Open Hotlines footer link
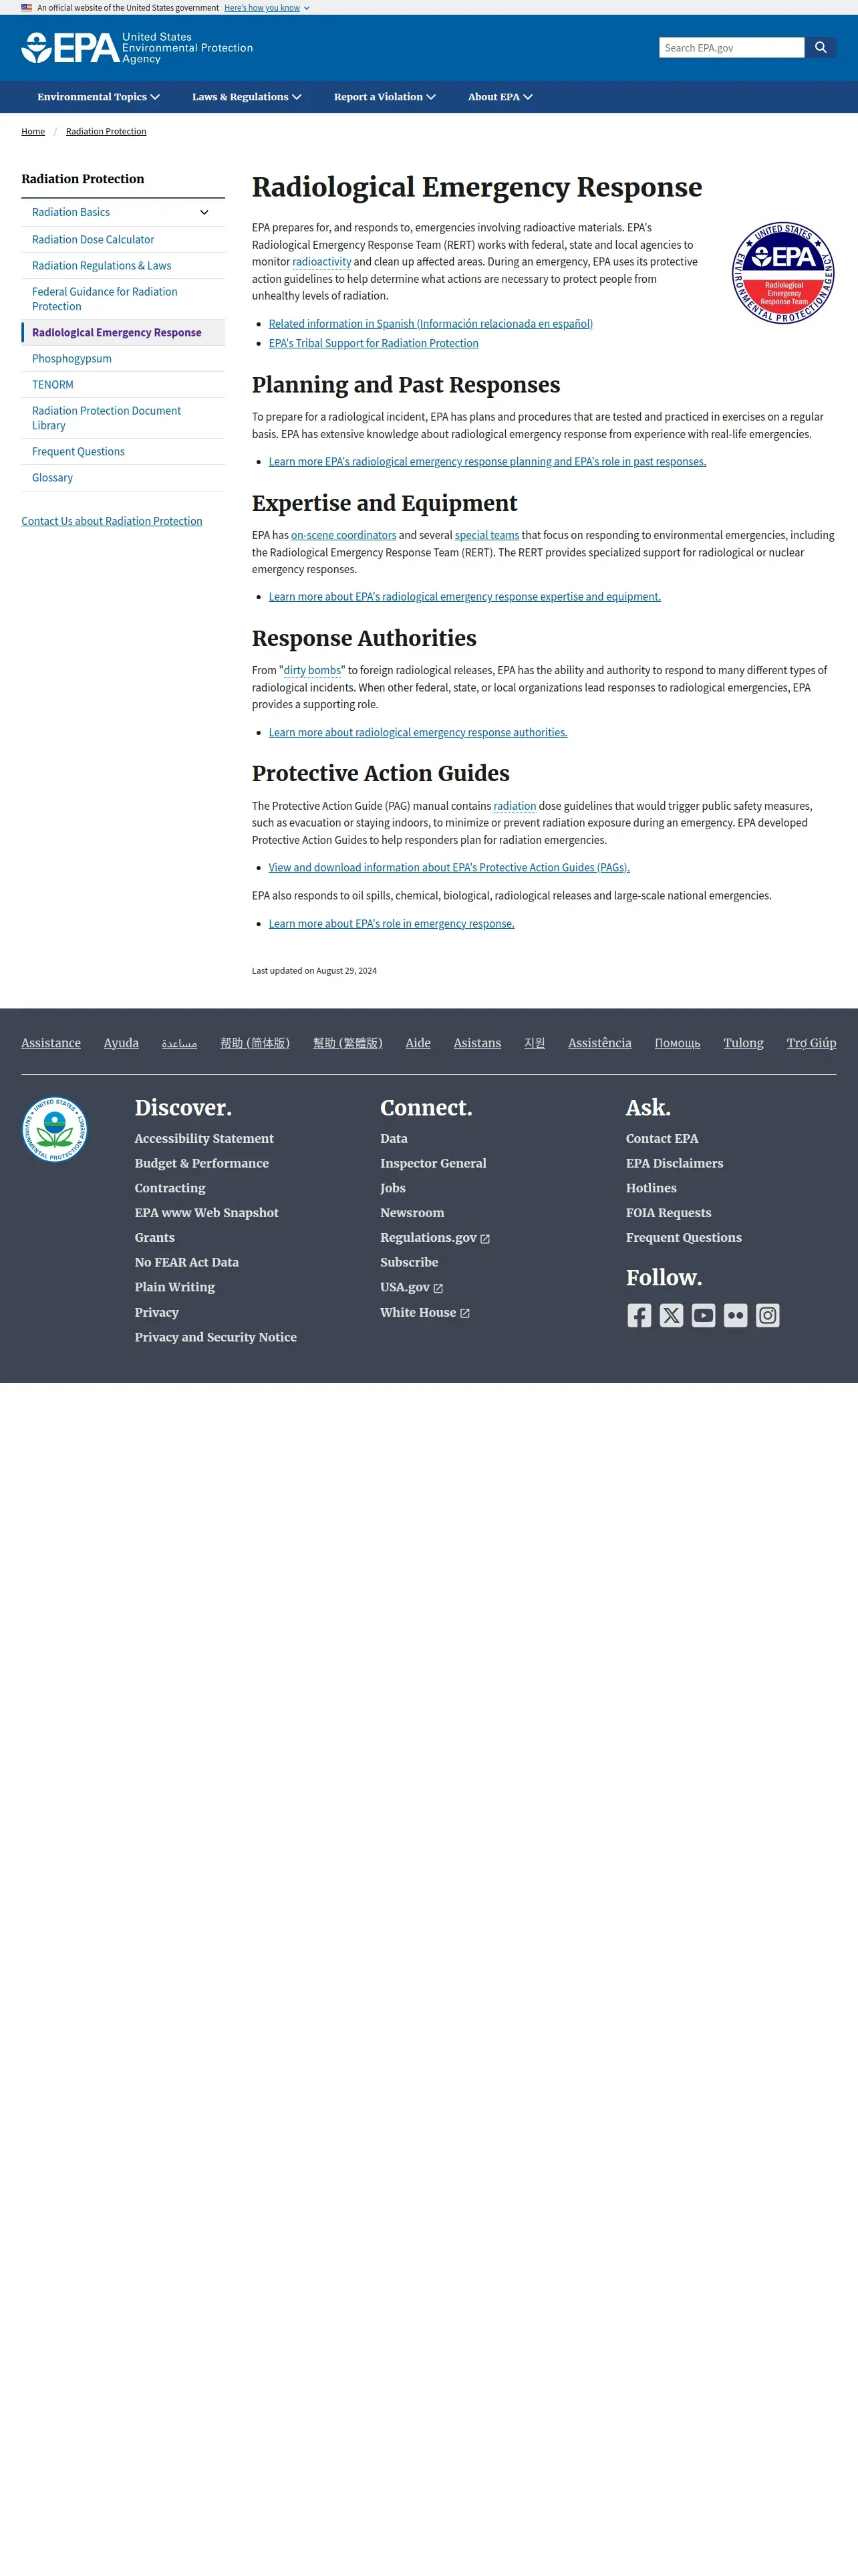Screen dimensions: 858x2576 [x=652, y=1188]
